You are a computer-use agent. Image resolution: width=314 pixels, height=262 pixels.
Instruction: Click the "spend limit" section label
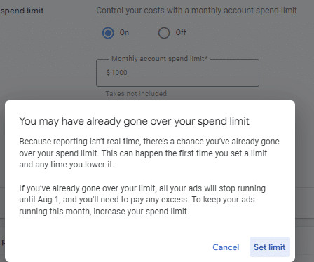22,11
